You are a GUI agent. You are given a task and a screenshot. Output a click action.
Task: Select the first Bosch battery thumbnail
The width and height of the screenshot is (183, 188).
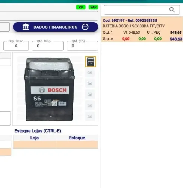(x=91, y=62)
